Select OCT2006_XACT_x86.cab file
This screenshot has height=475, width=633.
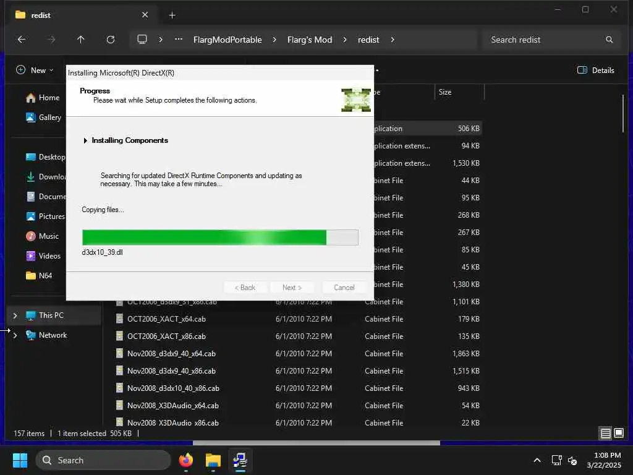click(x=166, y=336)
